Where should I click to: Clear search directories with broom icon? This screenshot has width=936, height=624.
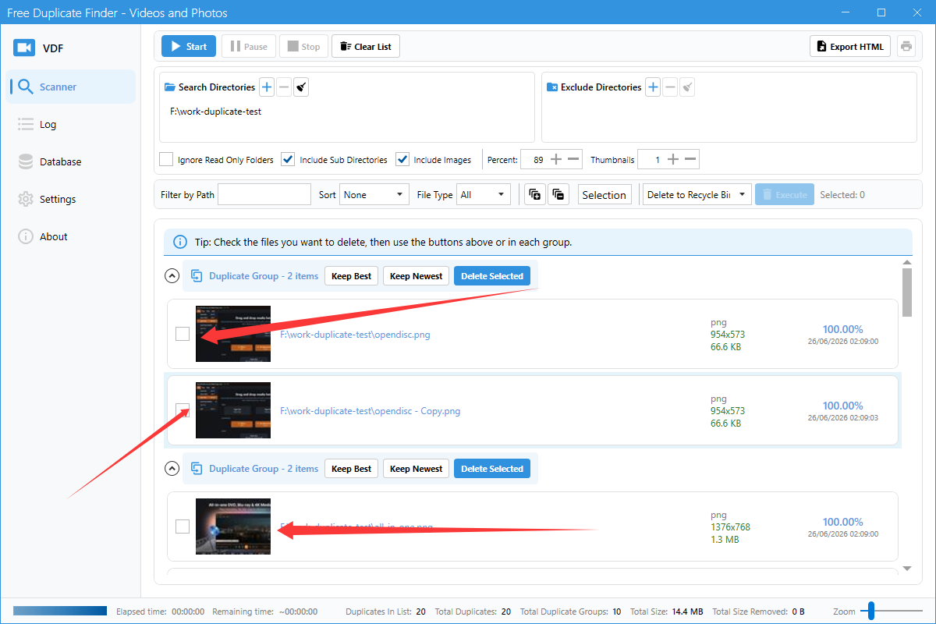click(301, 87)
